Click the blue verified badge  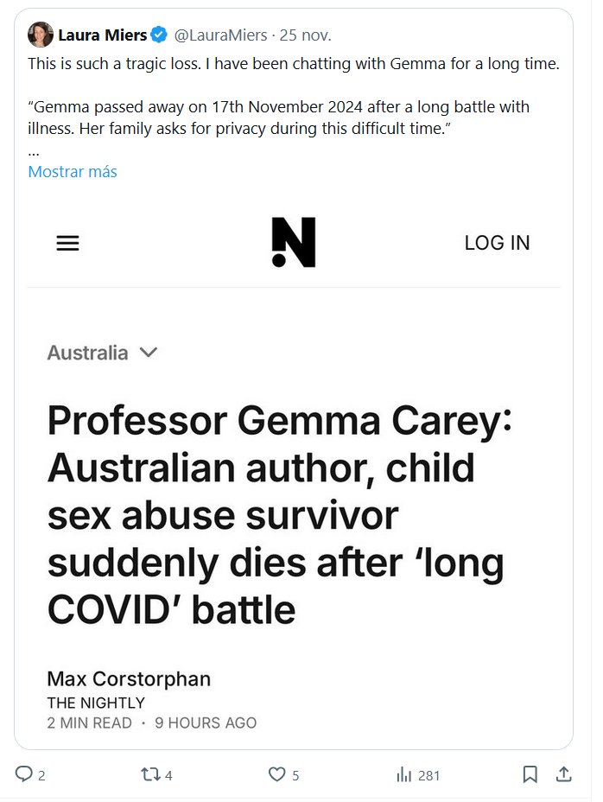click(x=159, y=35)
